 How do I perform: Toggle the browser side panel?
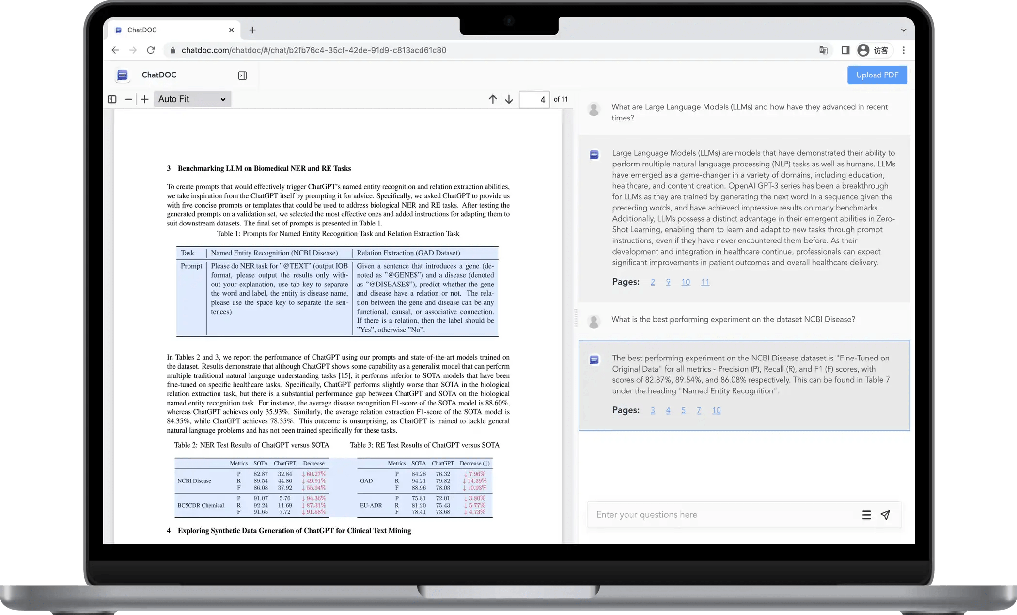click(845, 50)
